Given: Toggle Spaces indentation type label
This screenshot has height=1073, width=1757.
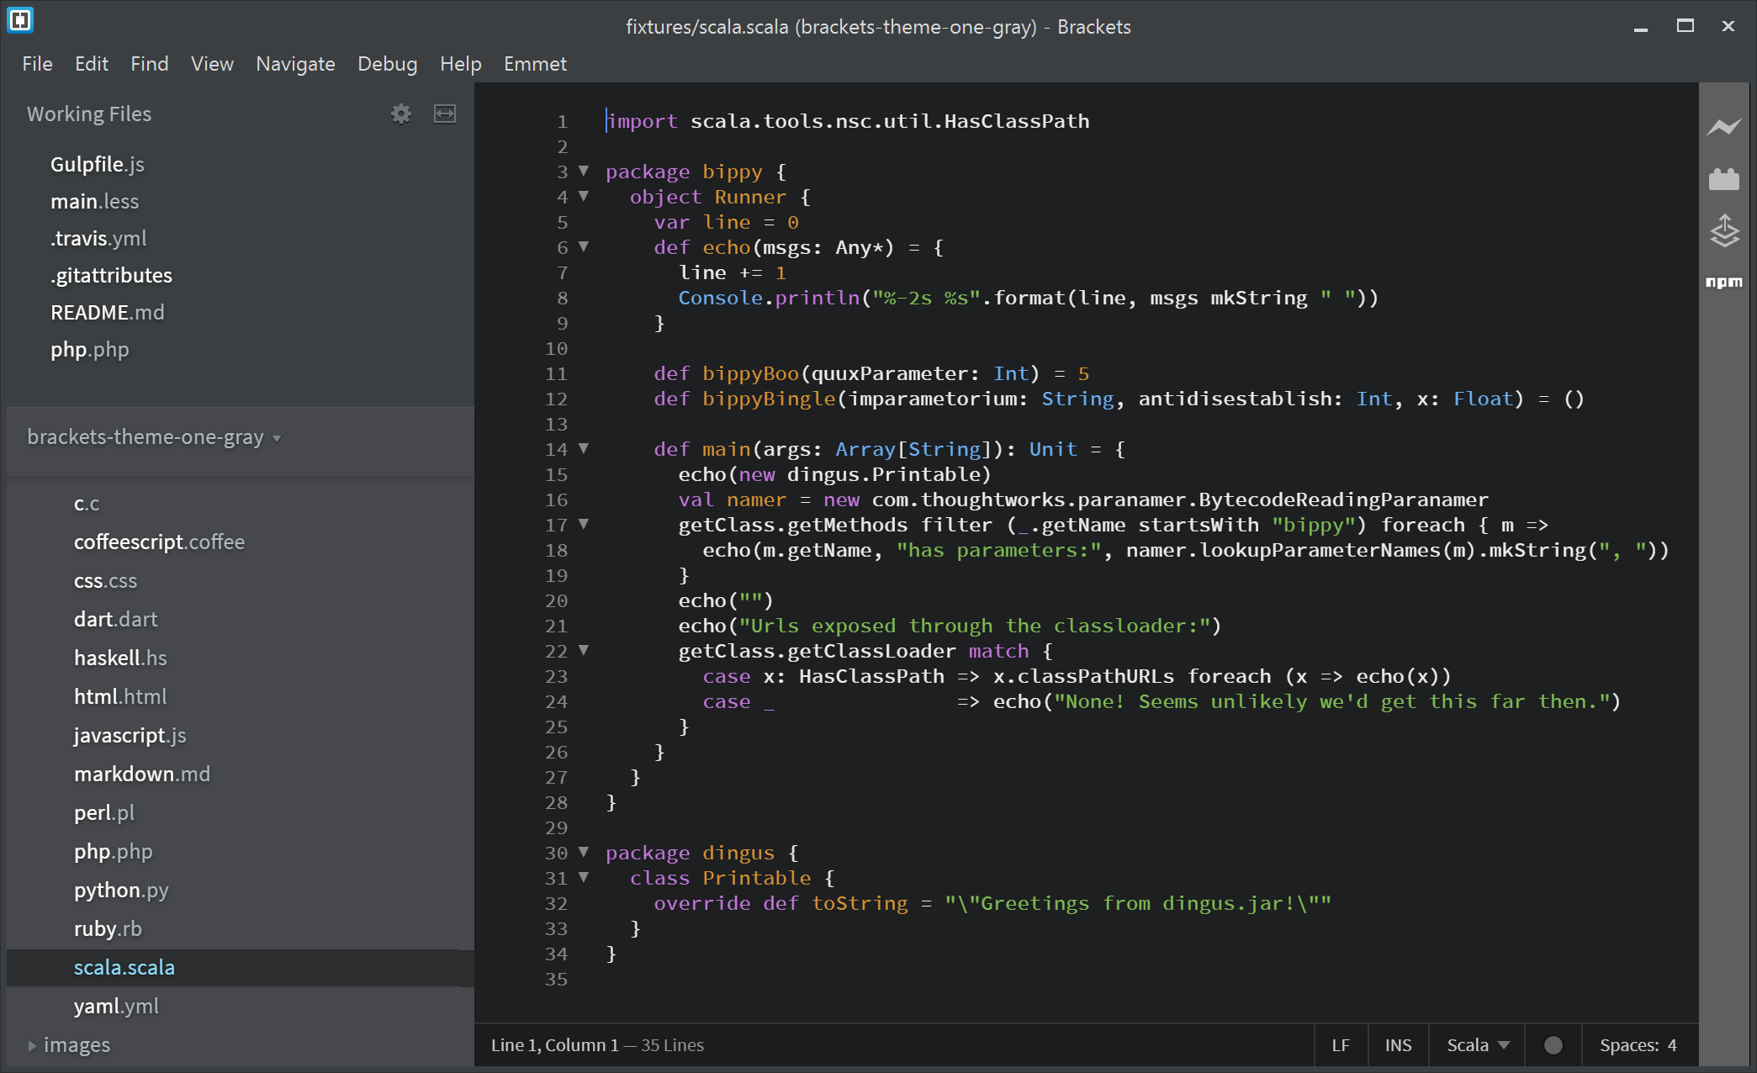Looking at the screenshot, I should (1628, 1045).
